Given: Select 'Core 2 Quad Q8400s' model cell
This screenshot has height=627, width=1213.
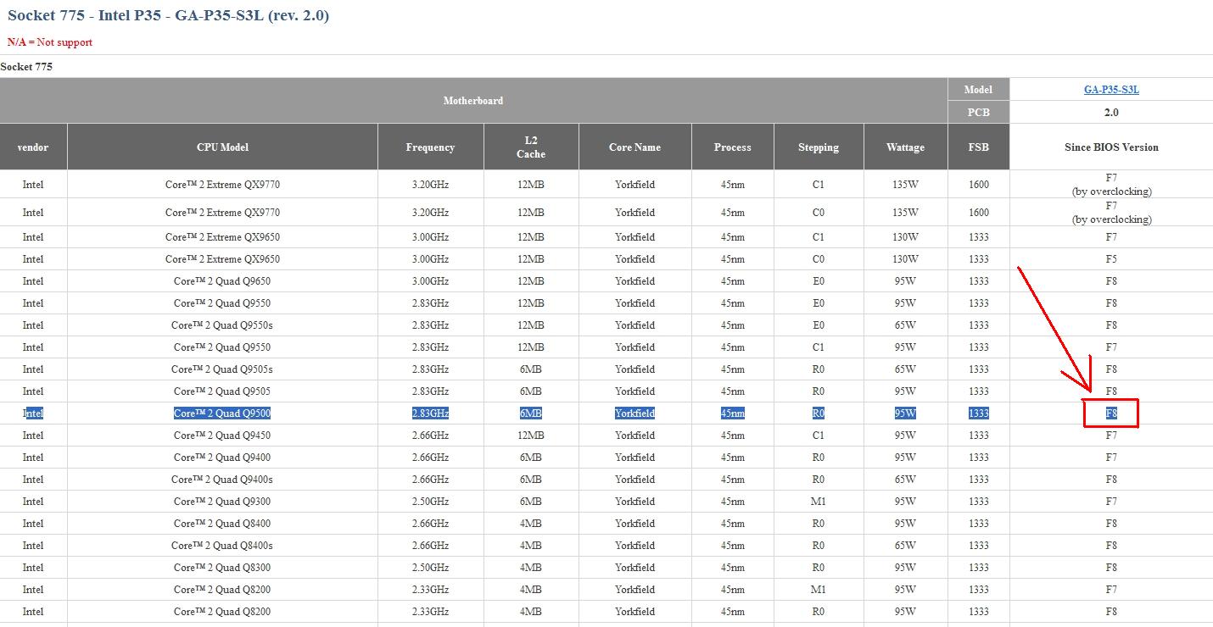Looking at the screenshot, I should [x=222, y=546].
